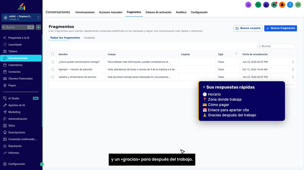
Task: Open the megaphone announcements icon
Action: (x=274, y=5)
